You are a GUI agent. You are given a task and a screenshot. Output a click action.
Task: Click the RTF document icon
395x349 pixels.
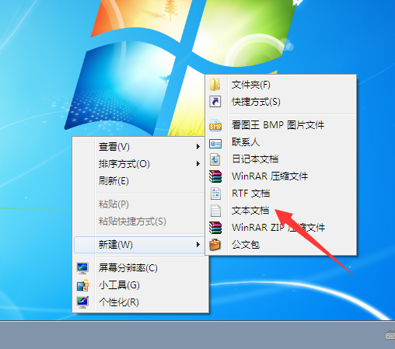(215, 194)
